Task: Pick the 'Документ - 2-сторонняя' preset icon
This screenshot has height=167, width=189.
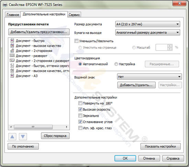Action: coord(12,51)
